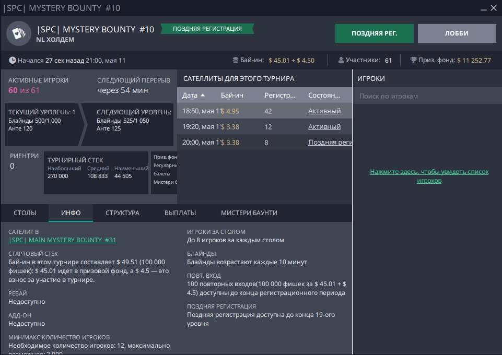Viewport: 502px width, 355px height.
Task: Sort satellites by Дата column arrow
Action: point(203,96)
